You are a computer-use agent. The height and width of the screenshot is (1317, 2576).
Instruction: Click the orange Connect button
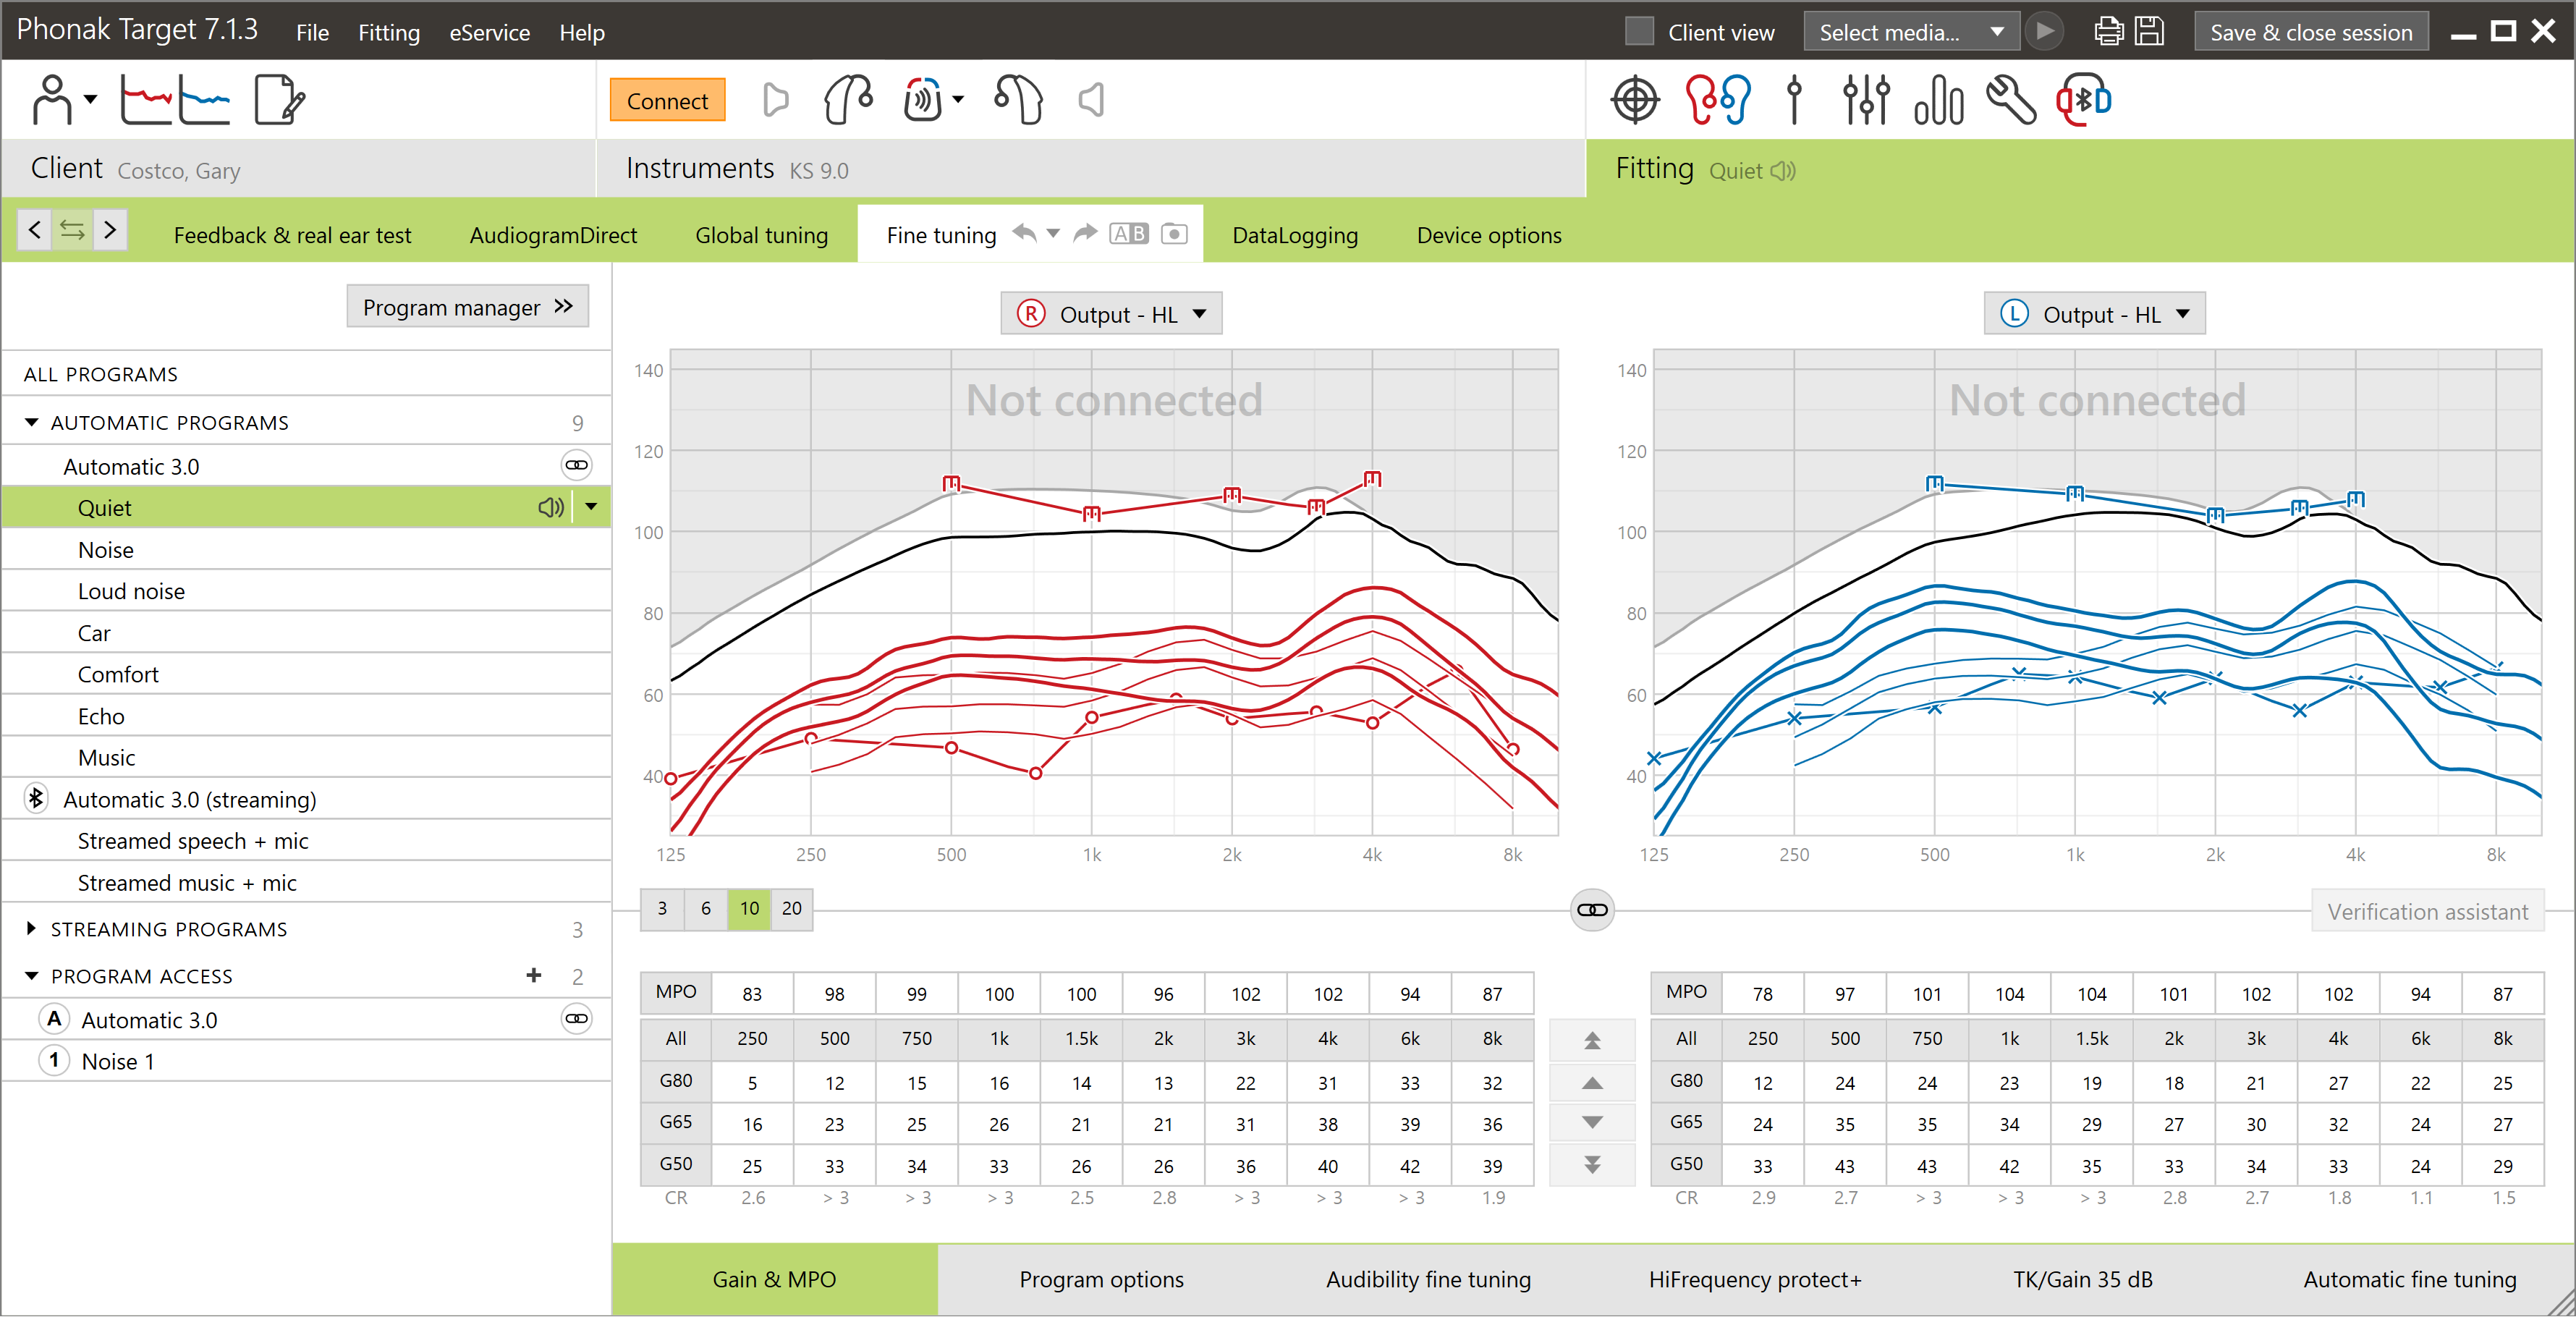pos(667,100)
